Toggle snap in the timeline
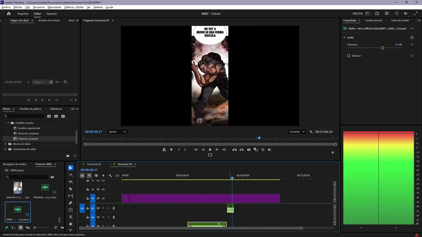The image size is (422, 237). pyautogui.click(x=89, y=175)
